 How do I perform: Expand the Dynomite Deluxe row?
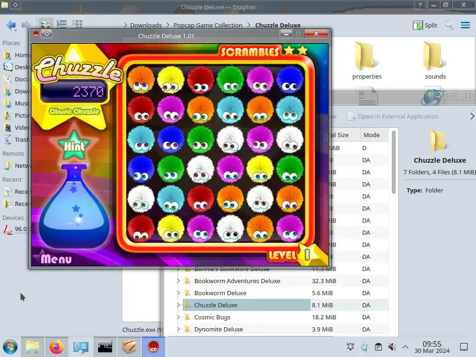(178, 329)
